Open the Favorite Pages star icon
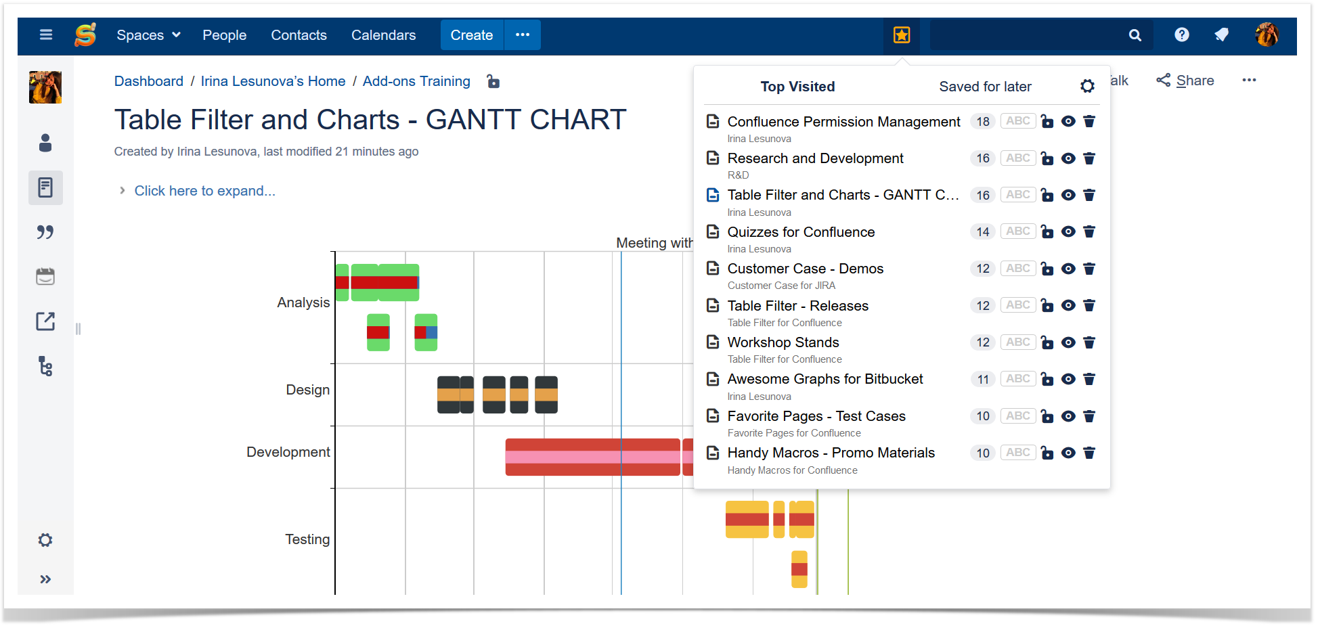This screenshot has width=1320, height=628. pos(901,35)
